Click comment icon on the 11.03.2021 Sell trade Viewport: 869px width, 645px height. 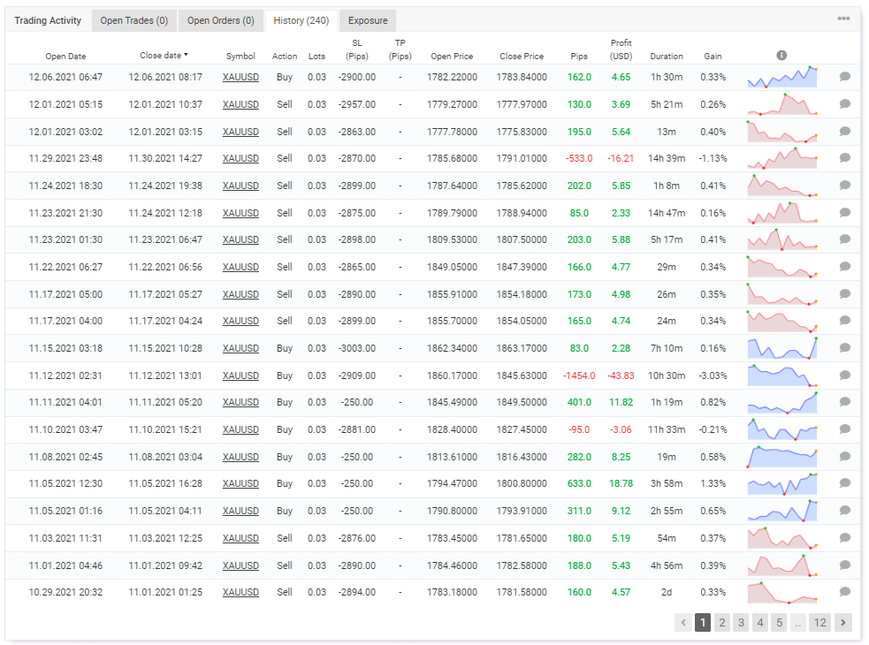[x=843, y=538]
